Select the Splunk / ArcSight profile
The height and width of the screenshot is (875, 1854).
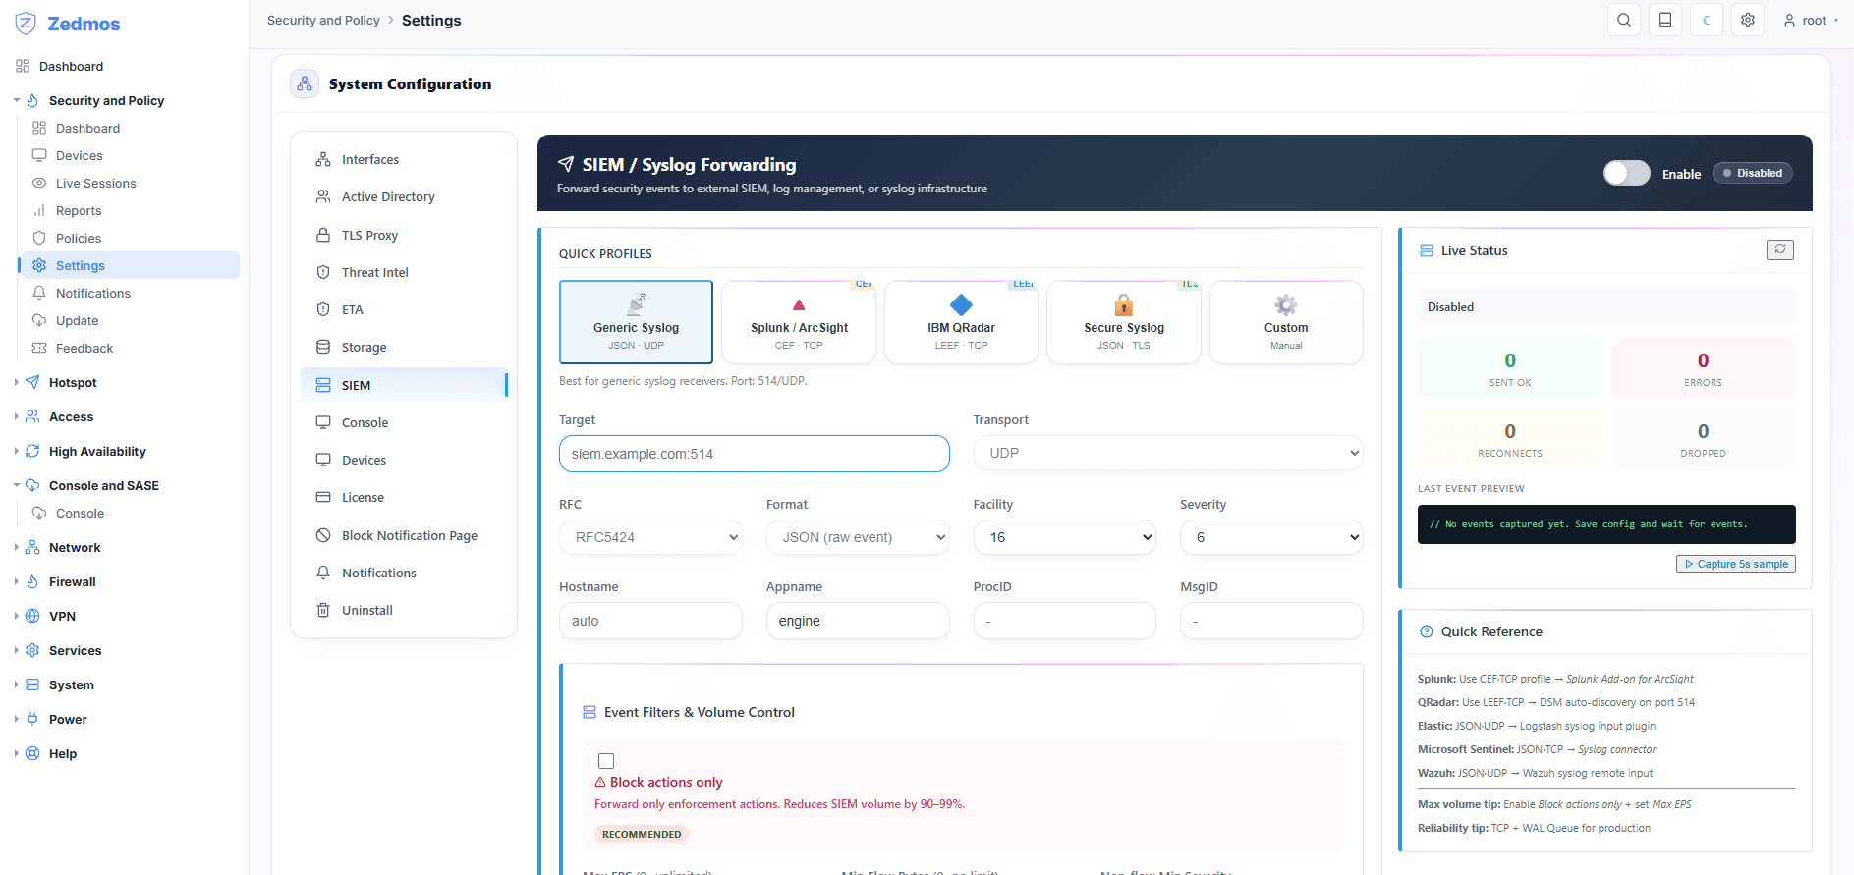(799, 322)
